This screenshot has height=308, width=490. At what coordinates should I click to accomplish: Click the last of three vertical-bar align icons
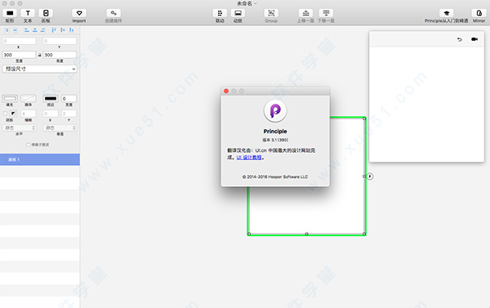[x=72, y=30]
